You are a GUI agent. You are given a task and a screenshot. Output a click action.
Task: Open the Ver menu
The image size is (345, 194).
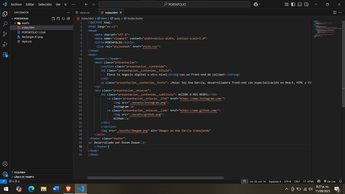point(58,4)
